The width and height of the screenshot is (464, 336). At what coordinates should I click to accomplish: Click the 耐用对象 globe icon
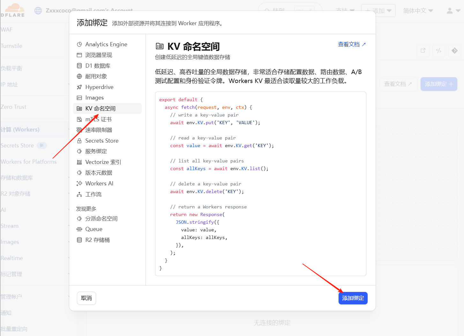79,76
